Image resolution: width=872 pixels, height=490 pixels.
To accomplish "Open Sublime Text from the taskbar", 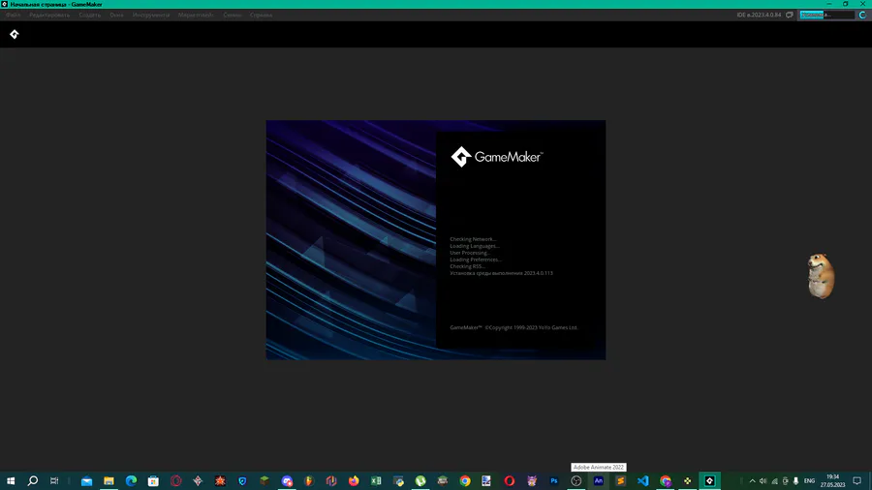I will click(x=621, y=480).
